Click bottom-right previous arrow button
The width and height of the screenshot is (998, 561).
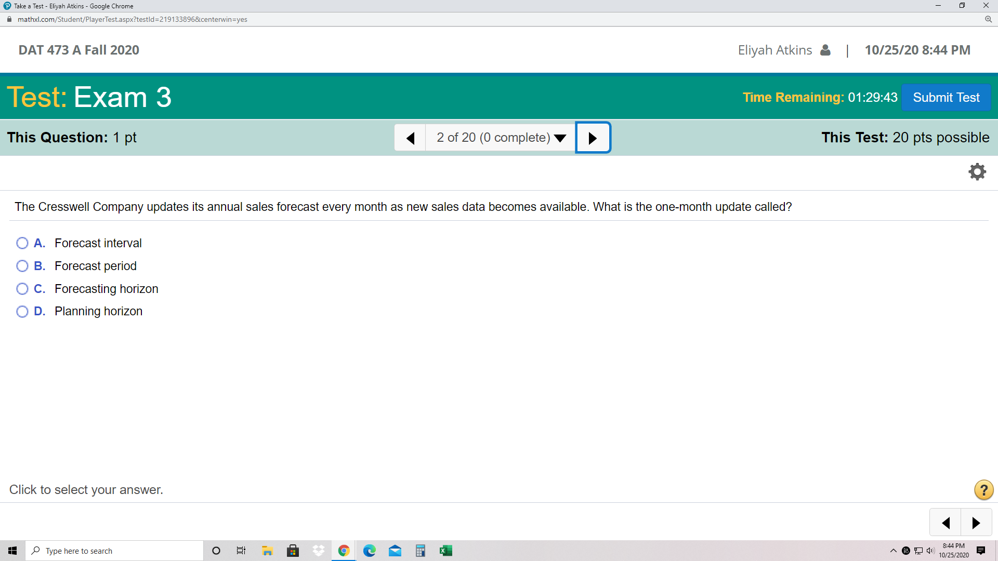[946, 523]
